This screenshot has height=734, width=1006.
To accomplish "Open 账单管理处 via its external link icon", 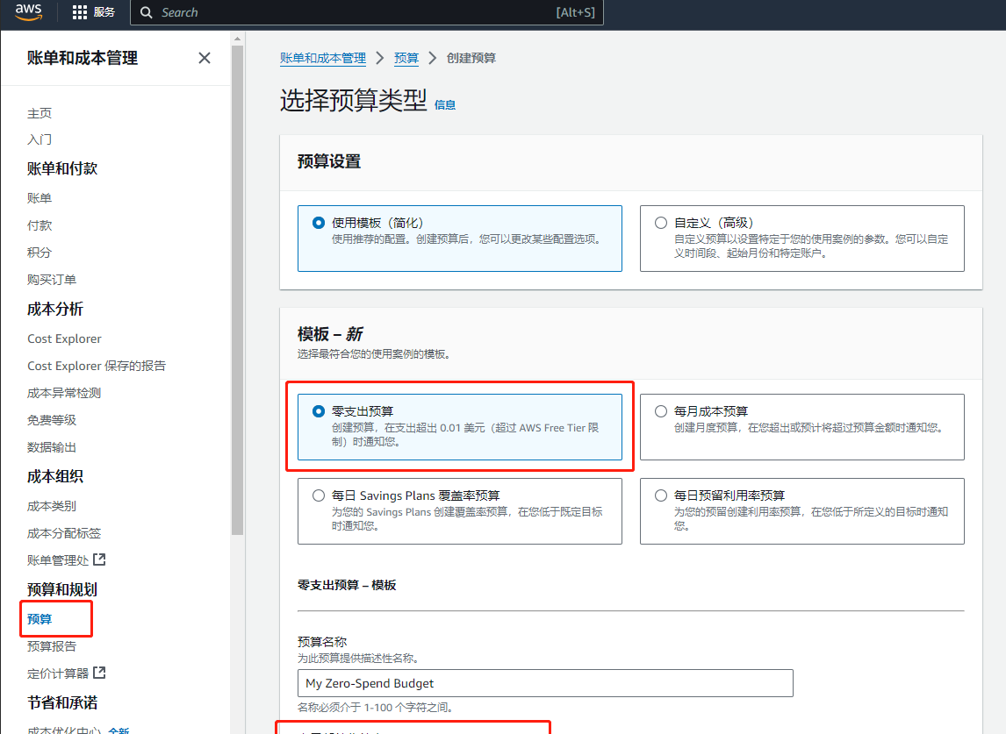I will 99,559.
